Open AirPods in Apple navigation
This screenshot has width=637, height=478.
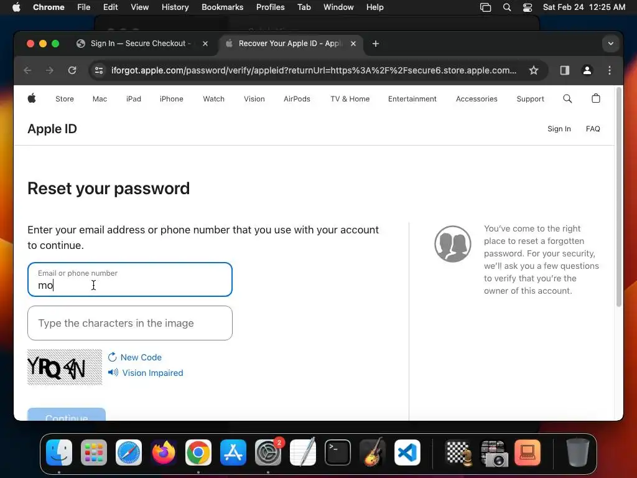(x=297, y=99)
